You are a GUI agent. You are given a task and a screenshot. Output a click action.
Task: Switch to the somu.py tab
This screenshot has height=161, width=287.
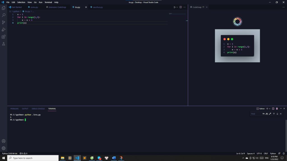(x=34, y=7)
